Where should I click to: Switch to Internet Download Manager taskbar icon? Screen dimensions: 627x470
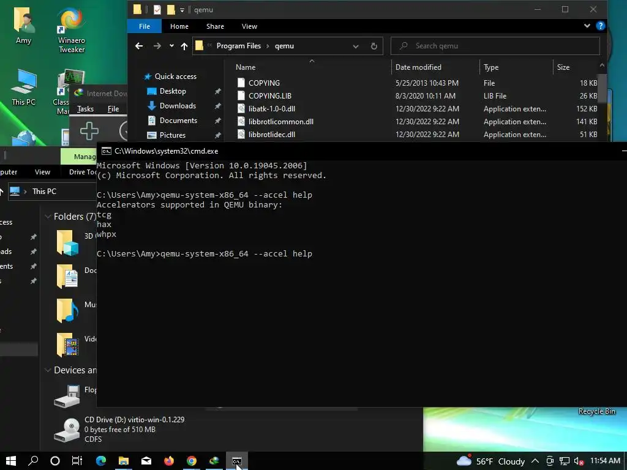[x=214, y=461]
